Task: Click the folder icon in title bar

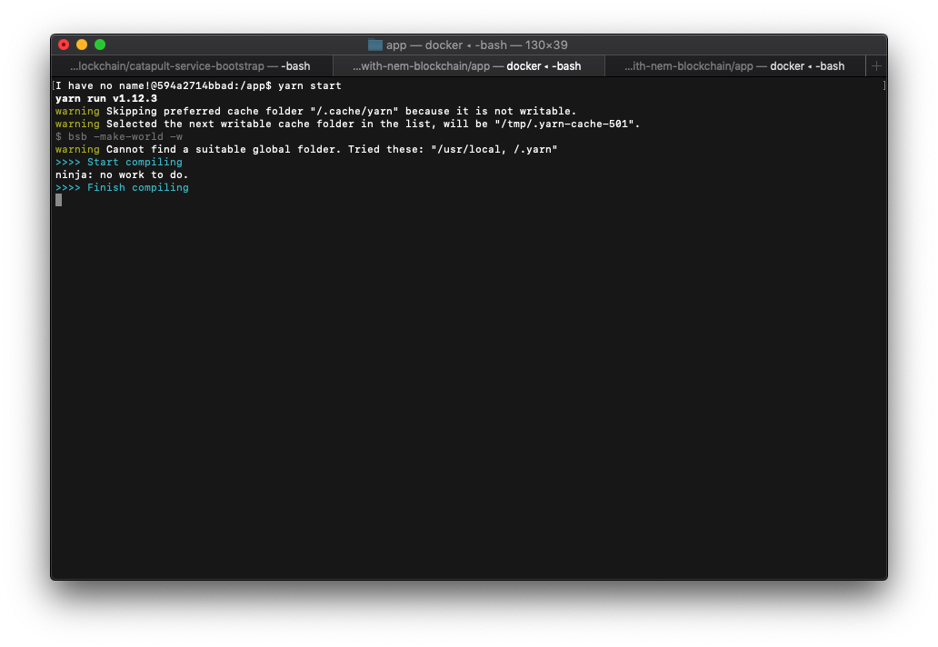Action: [x=375, y=45]
